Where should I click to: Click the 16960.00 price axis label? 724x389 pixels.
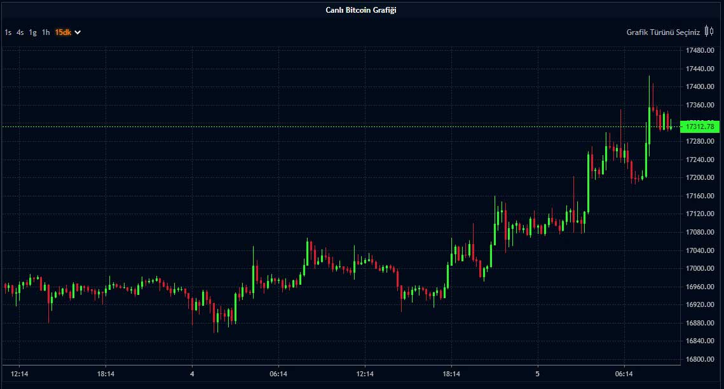pyautogui.click(x=700, y=287)
